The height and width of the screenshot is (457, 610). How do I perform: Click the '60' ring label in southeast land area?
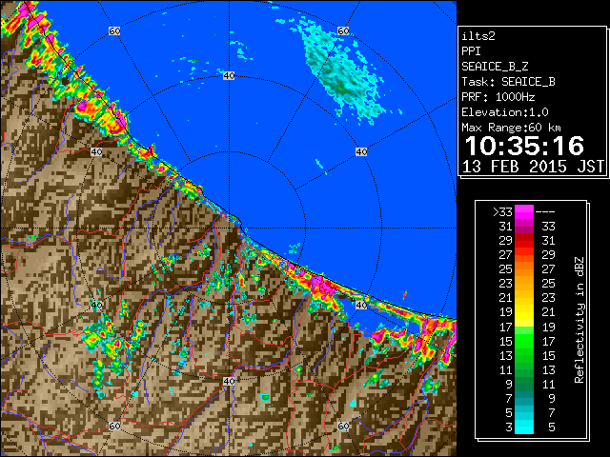click(x=343, y=426)
